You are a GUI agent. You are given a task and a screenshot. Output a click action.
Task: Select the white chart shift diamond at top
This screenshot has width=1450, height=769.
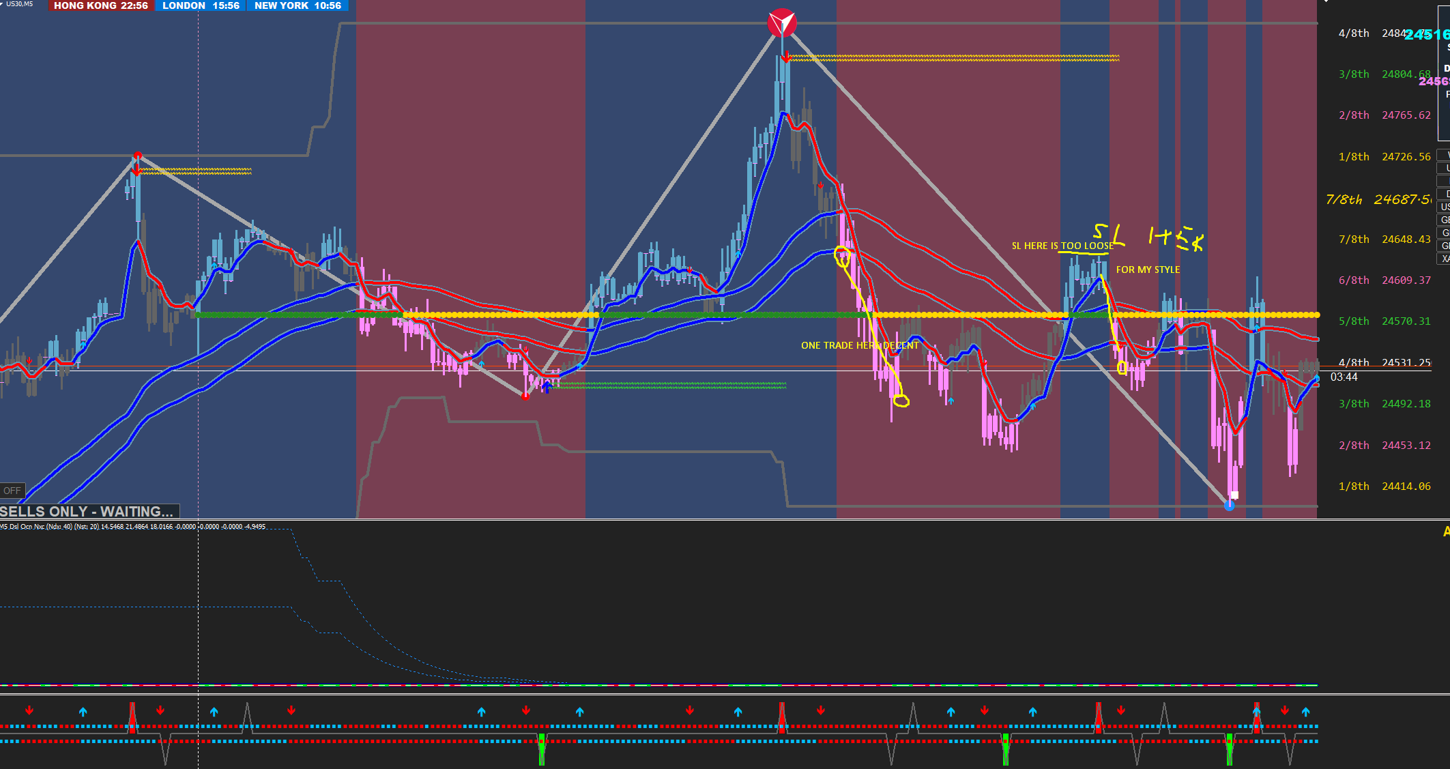[x=1326, y=2]
